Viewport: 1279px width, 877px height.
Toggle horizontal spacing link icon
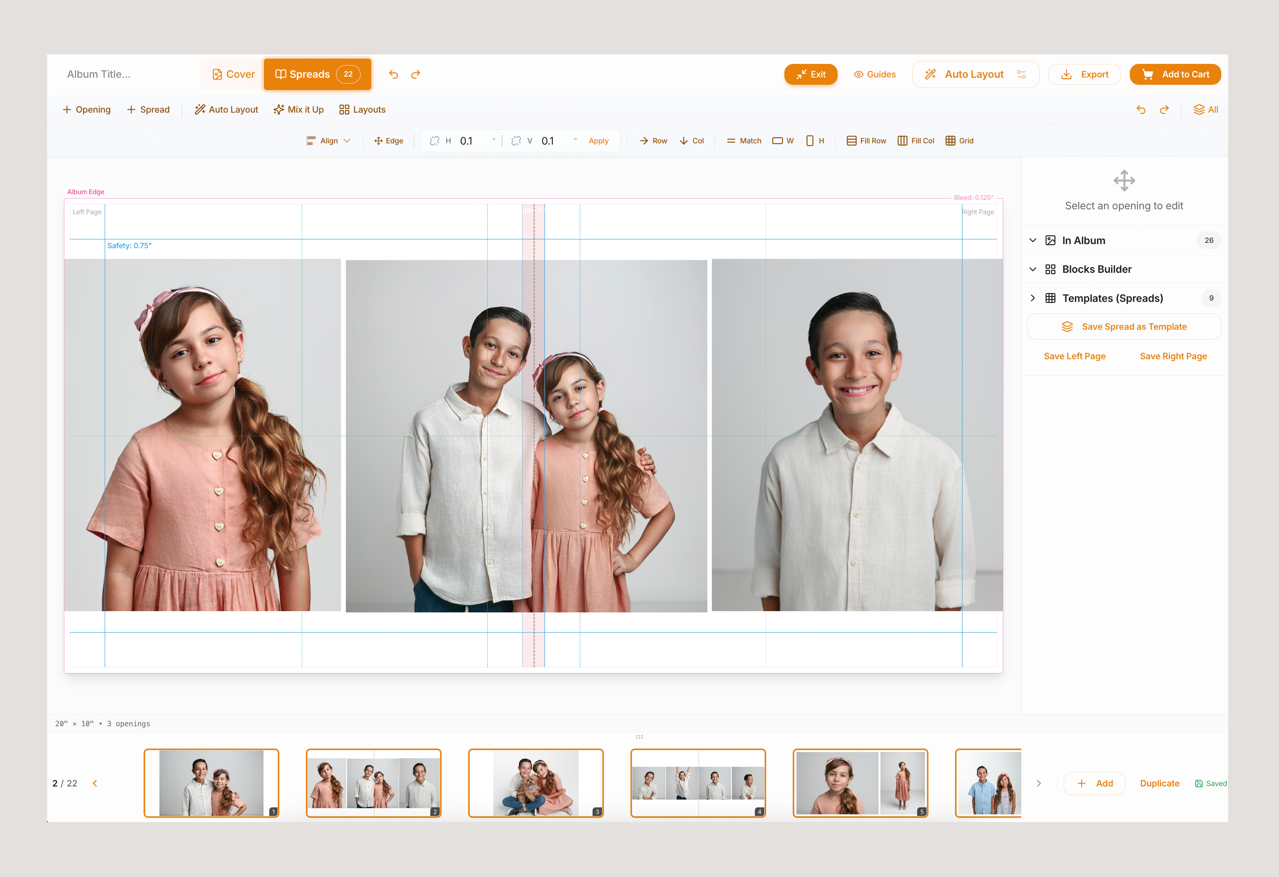[x=434, y=141]
